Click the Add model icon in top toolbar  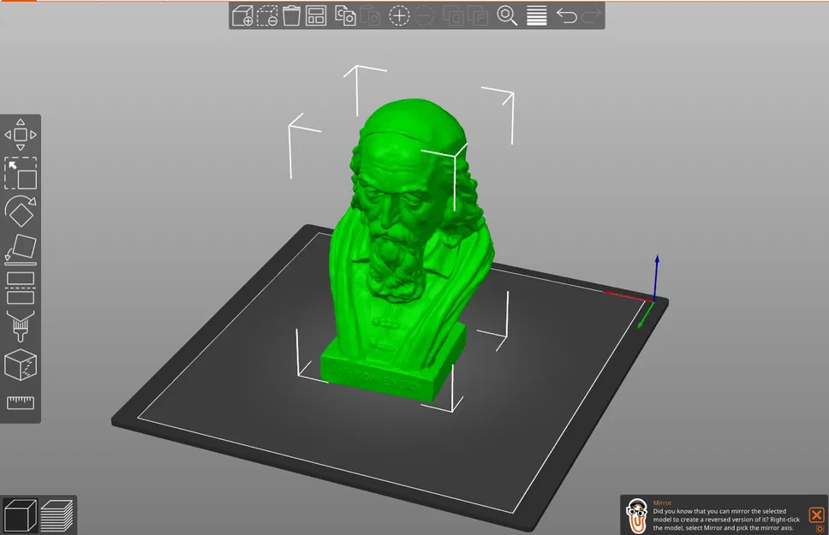pyautogui.click(x=242, y=16)
